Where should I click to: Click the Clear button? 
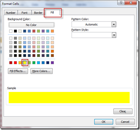tap(123, 111)
